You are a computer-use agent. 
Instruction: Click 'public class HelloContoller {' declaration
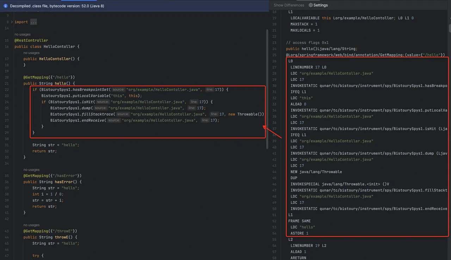(47, 47)
